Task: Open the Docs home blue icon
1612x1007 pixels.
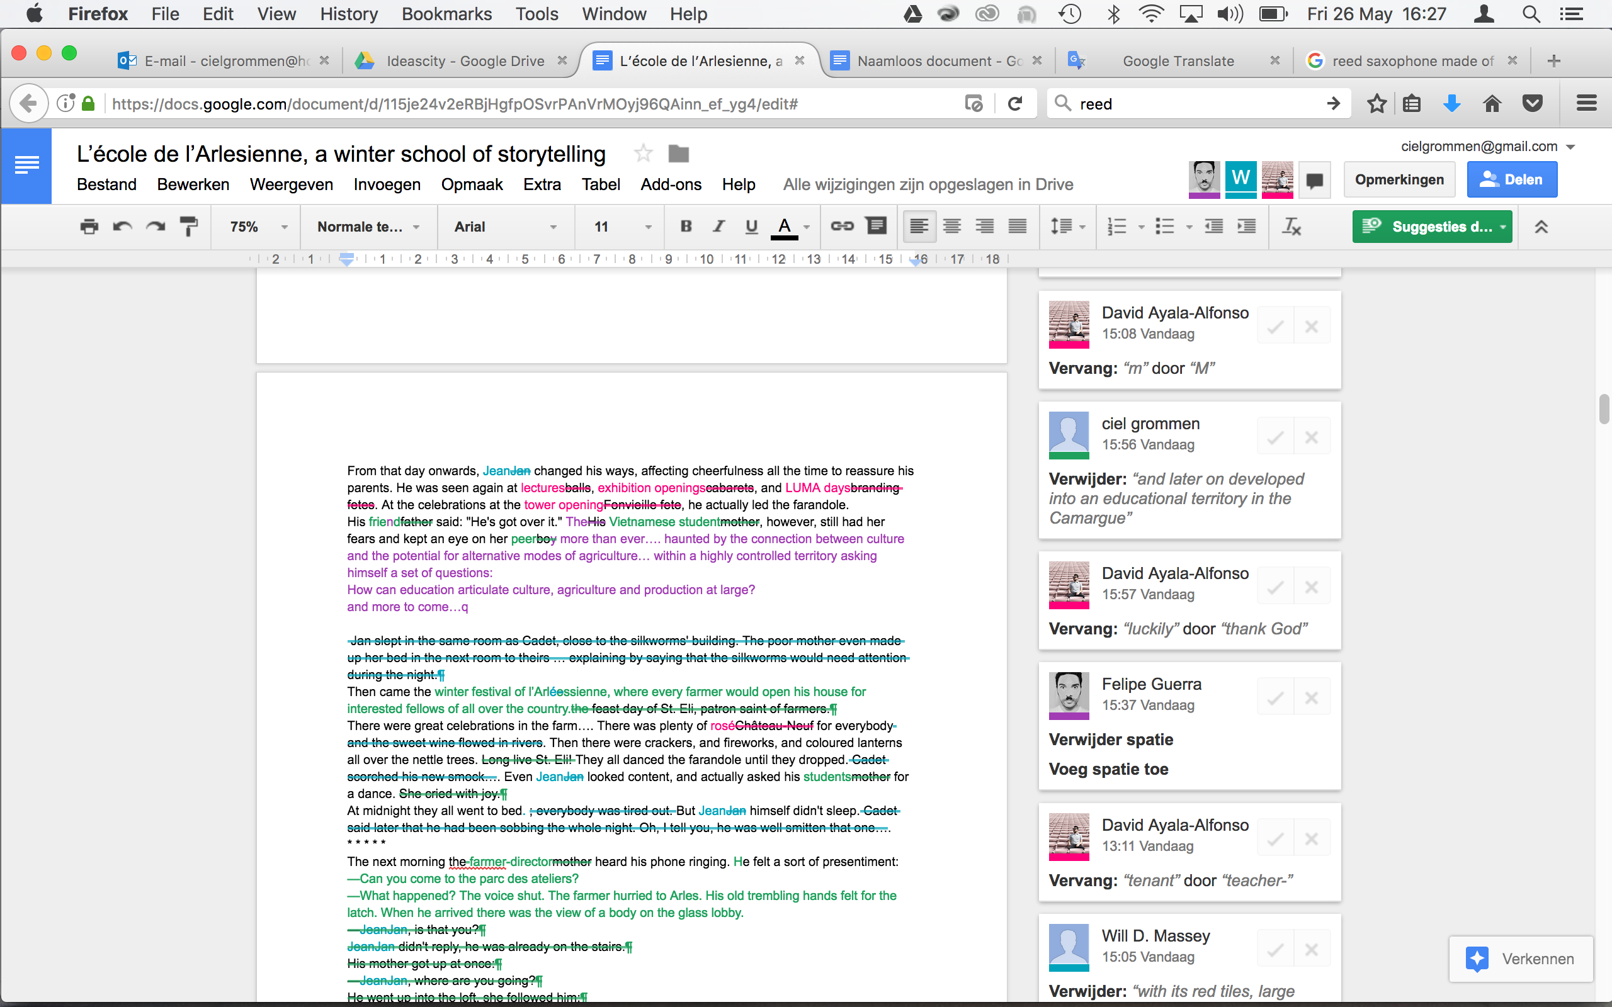Action: (x=26, y=165)
